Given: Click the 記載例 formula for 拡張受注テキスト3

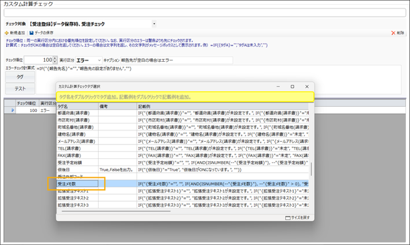Looking at the screenshot, I should point(223,205).
